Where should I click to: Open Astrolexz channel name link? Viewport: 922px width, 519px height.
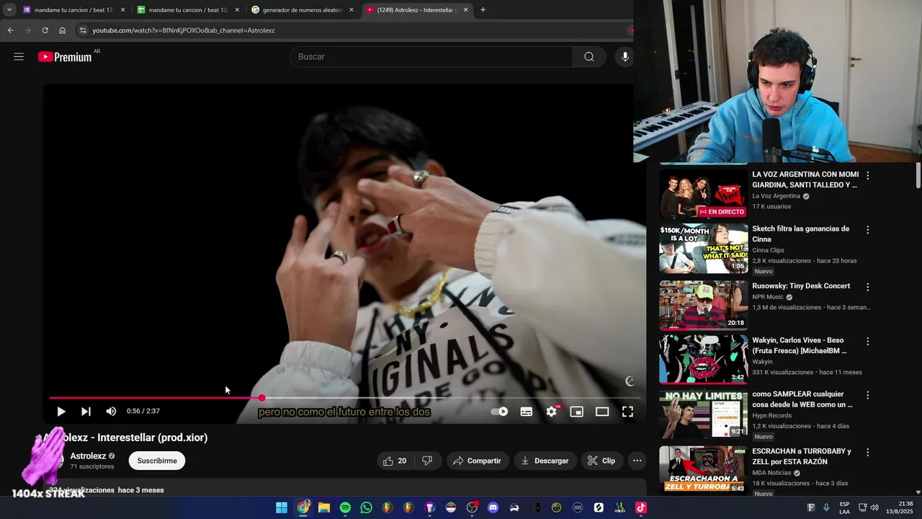(88, 456)
